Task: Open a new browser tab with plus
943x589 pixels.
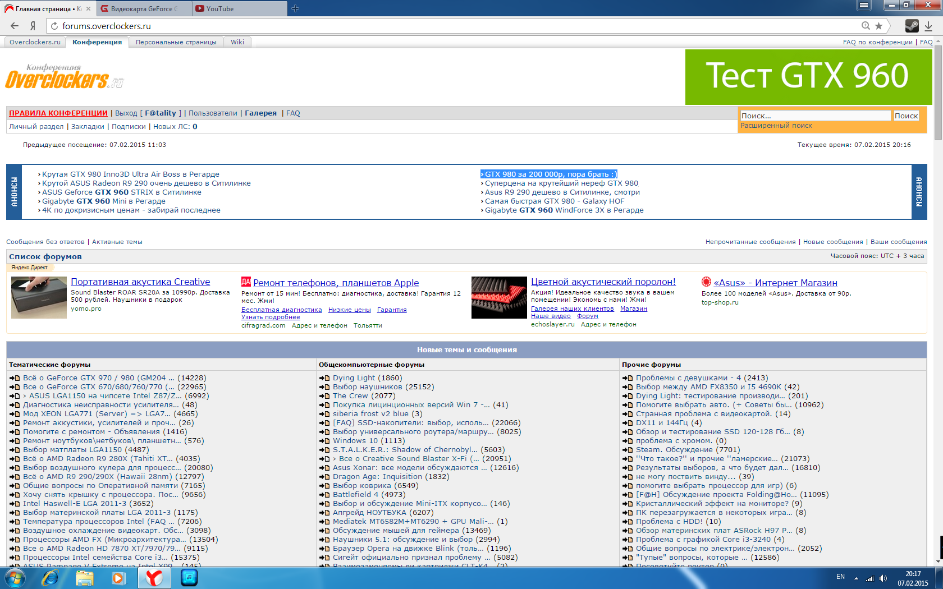Action: tap(295, 8)
